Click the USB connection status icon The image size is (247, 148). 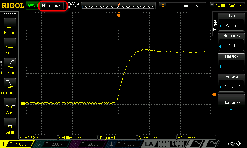tap(231, 144)
